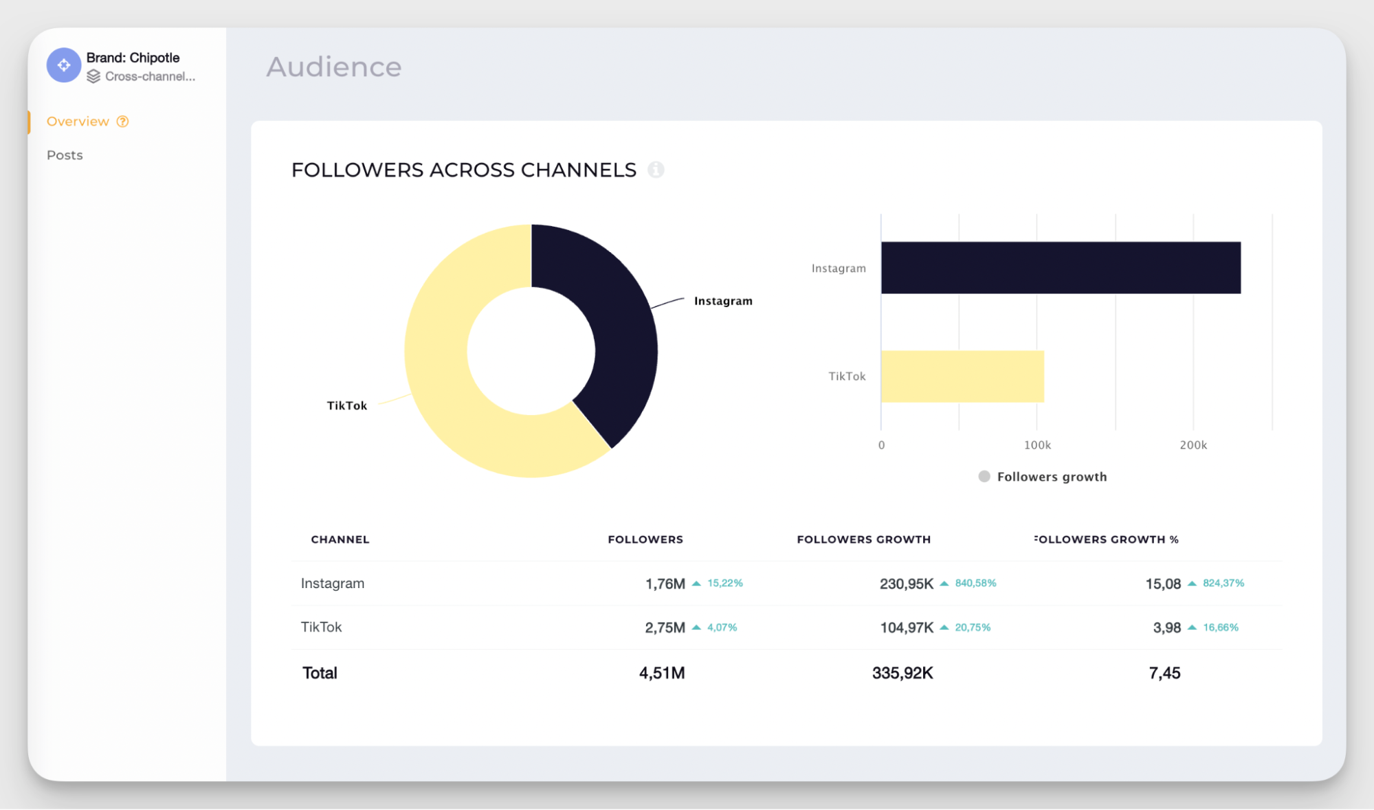The width and height of the screenshot is (1374, 810).
Task: Click the Followers growth legend dot
Action: click(984, 477)
